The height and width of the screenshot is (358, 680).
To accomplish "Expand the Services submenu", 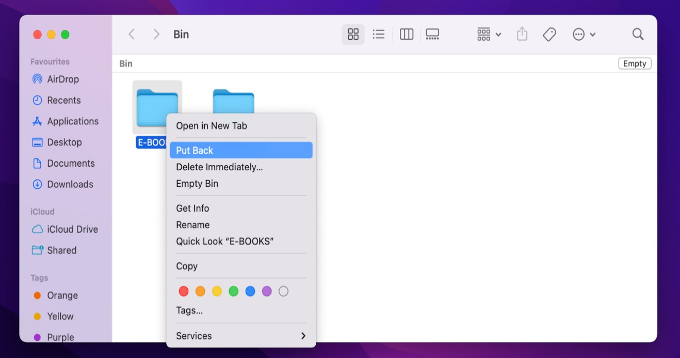I will pyautogui.click(x=241, y=336).
